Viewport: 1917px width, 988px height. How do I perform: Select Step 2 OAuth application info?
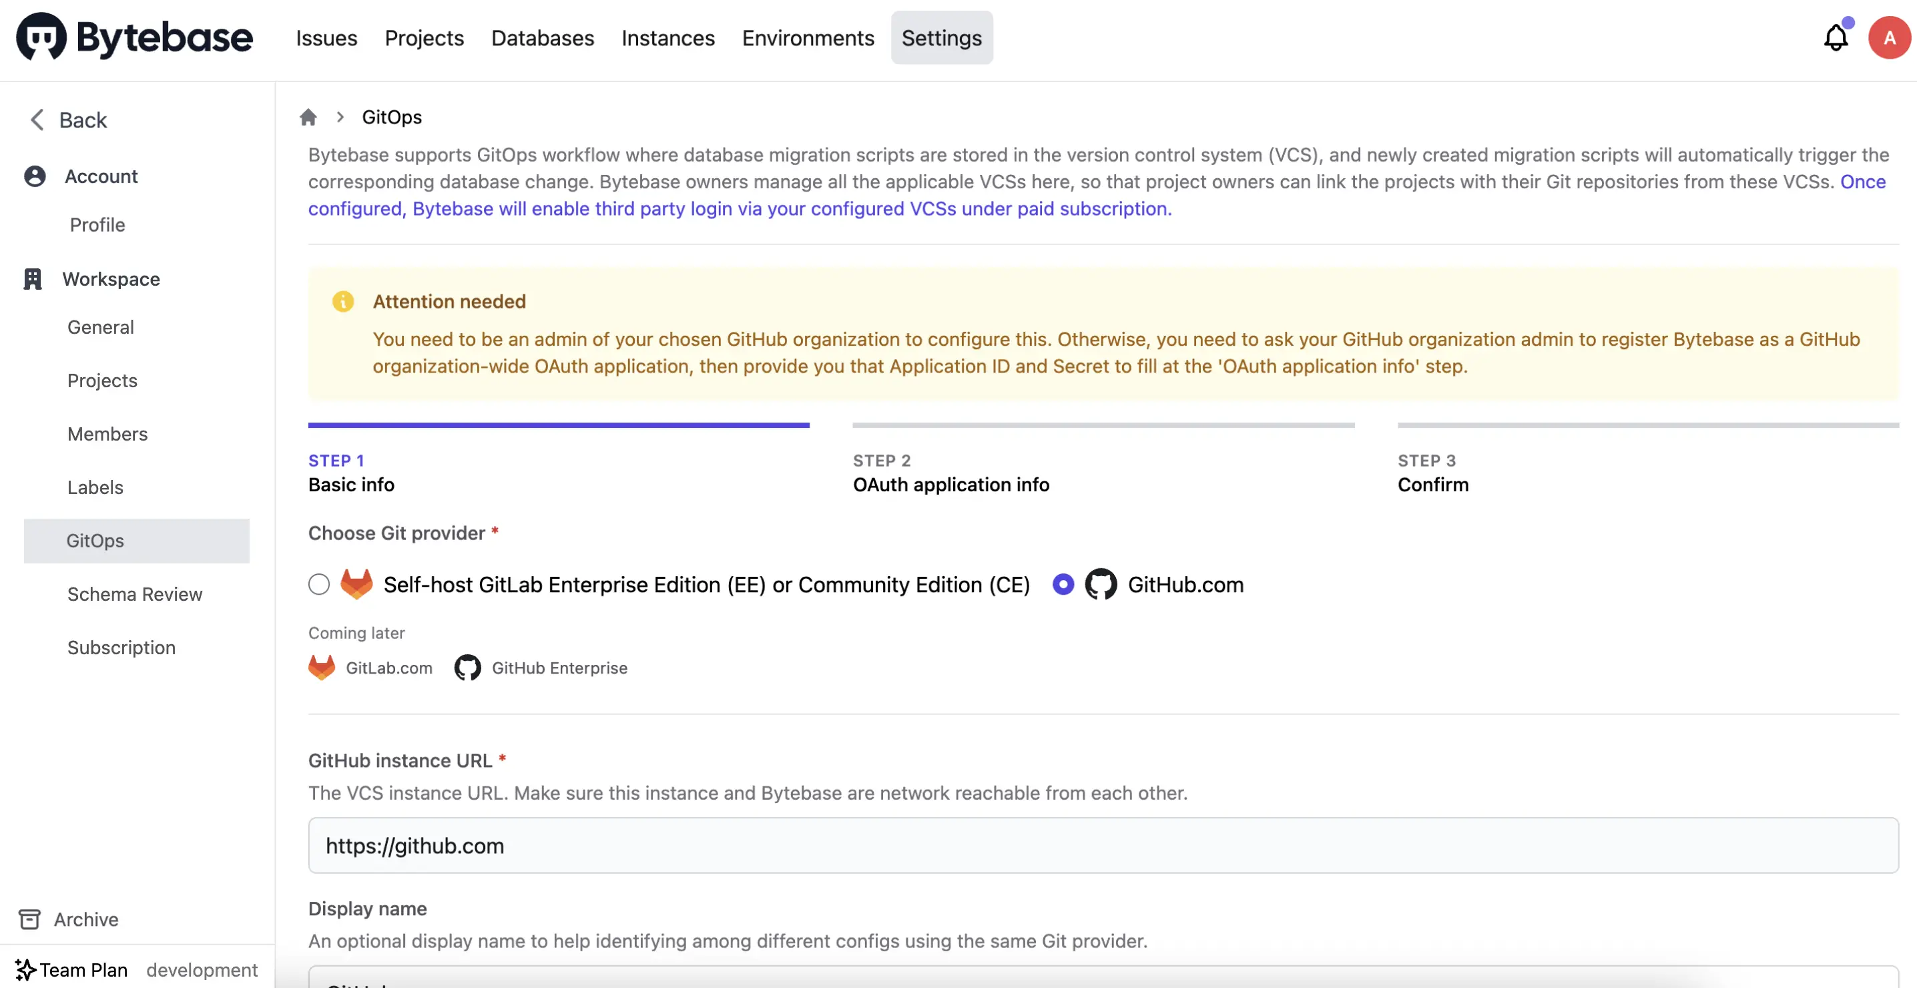click(x=1103, y=459)
